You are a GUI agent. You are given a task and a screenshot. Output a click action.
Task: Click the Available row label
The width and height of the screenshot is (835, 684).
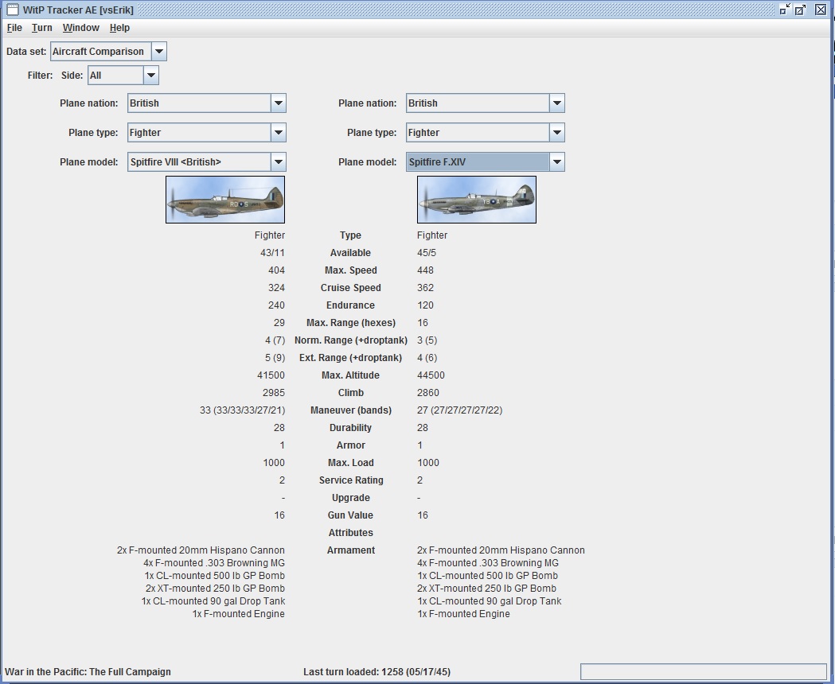coord(350,253)
